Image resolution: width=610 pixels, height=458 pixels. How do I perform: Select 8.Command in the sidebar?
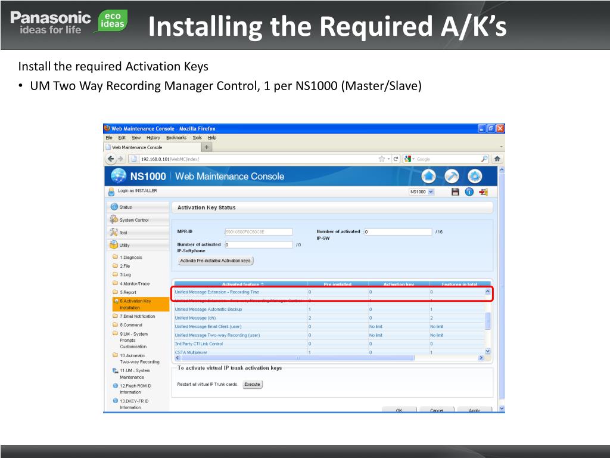(x=131, y=325)
